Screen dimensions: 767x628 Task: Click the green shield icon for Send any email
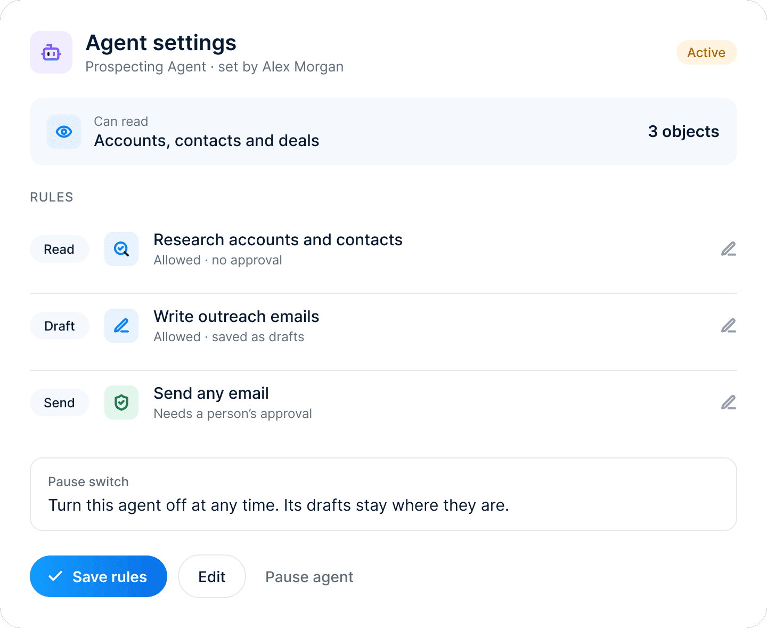point(121,402)
